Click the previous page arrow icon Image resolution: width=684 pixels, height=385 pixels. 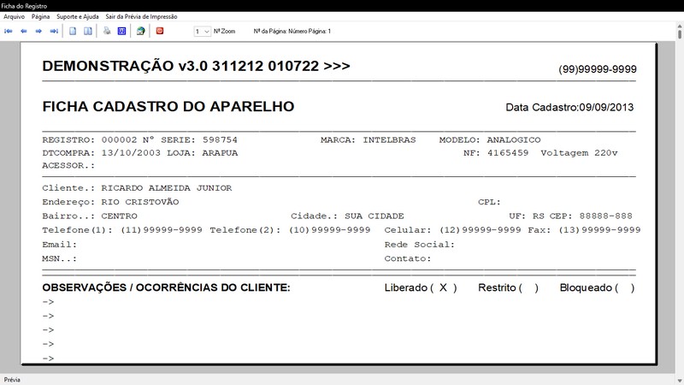[24, 31]
